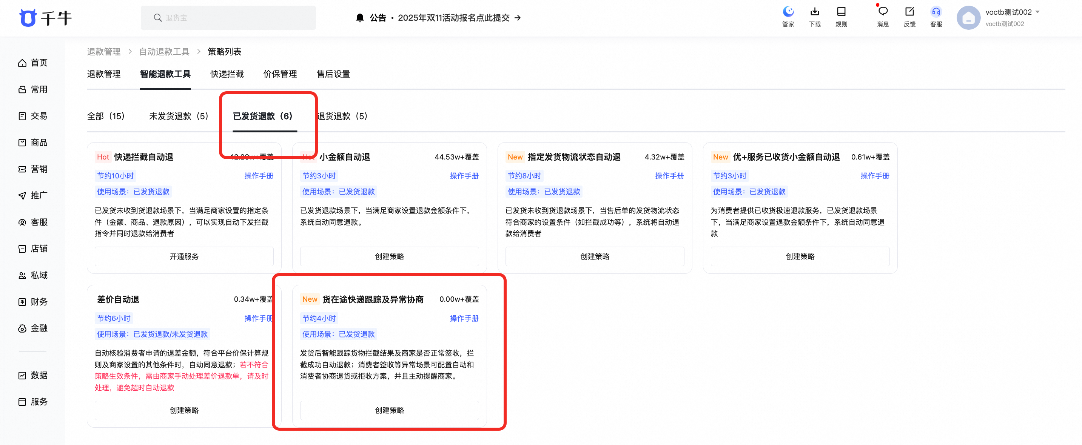
Task: Open 规则 (rules) center
Action: coord(841,17)
